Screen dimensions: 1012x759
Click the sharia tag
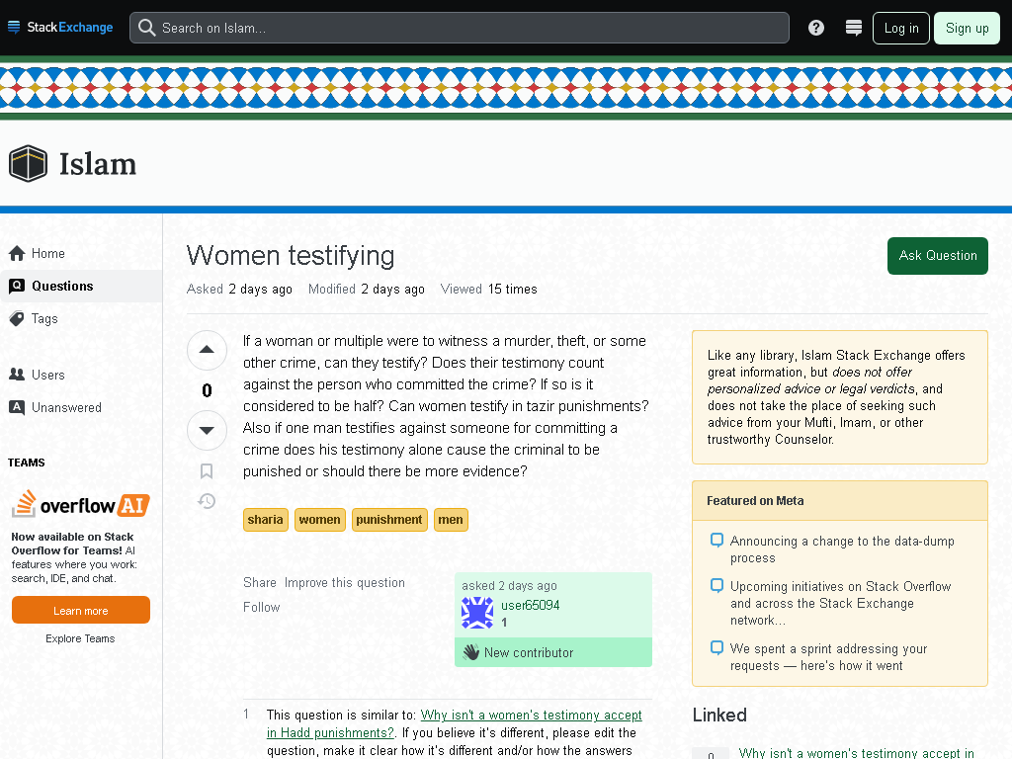click(x=265, y=520)
